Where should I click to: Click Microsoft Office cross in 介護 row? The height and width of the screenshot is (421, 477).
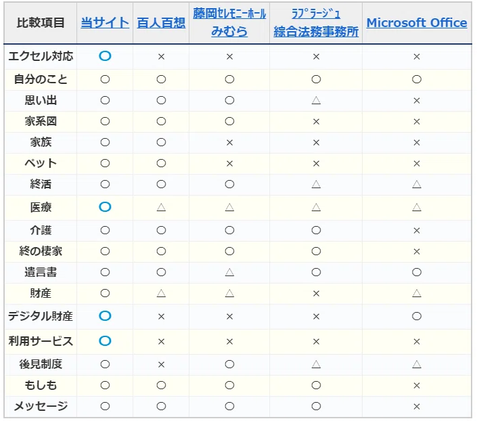click(x=417, y=231)
